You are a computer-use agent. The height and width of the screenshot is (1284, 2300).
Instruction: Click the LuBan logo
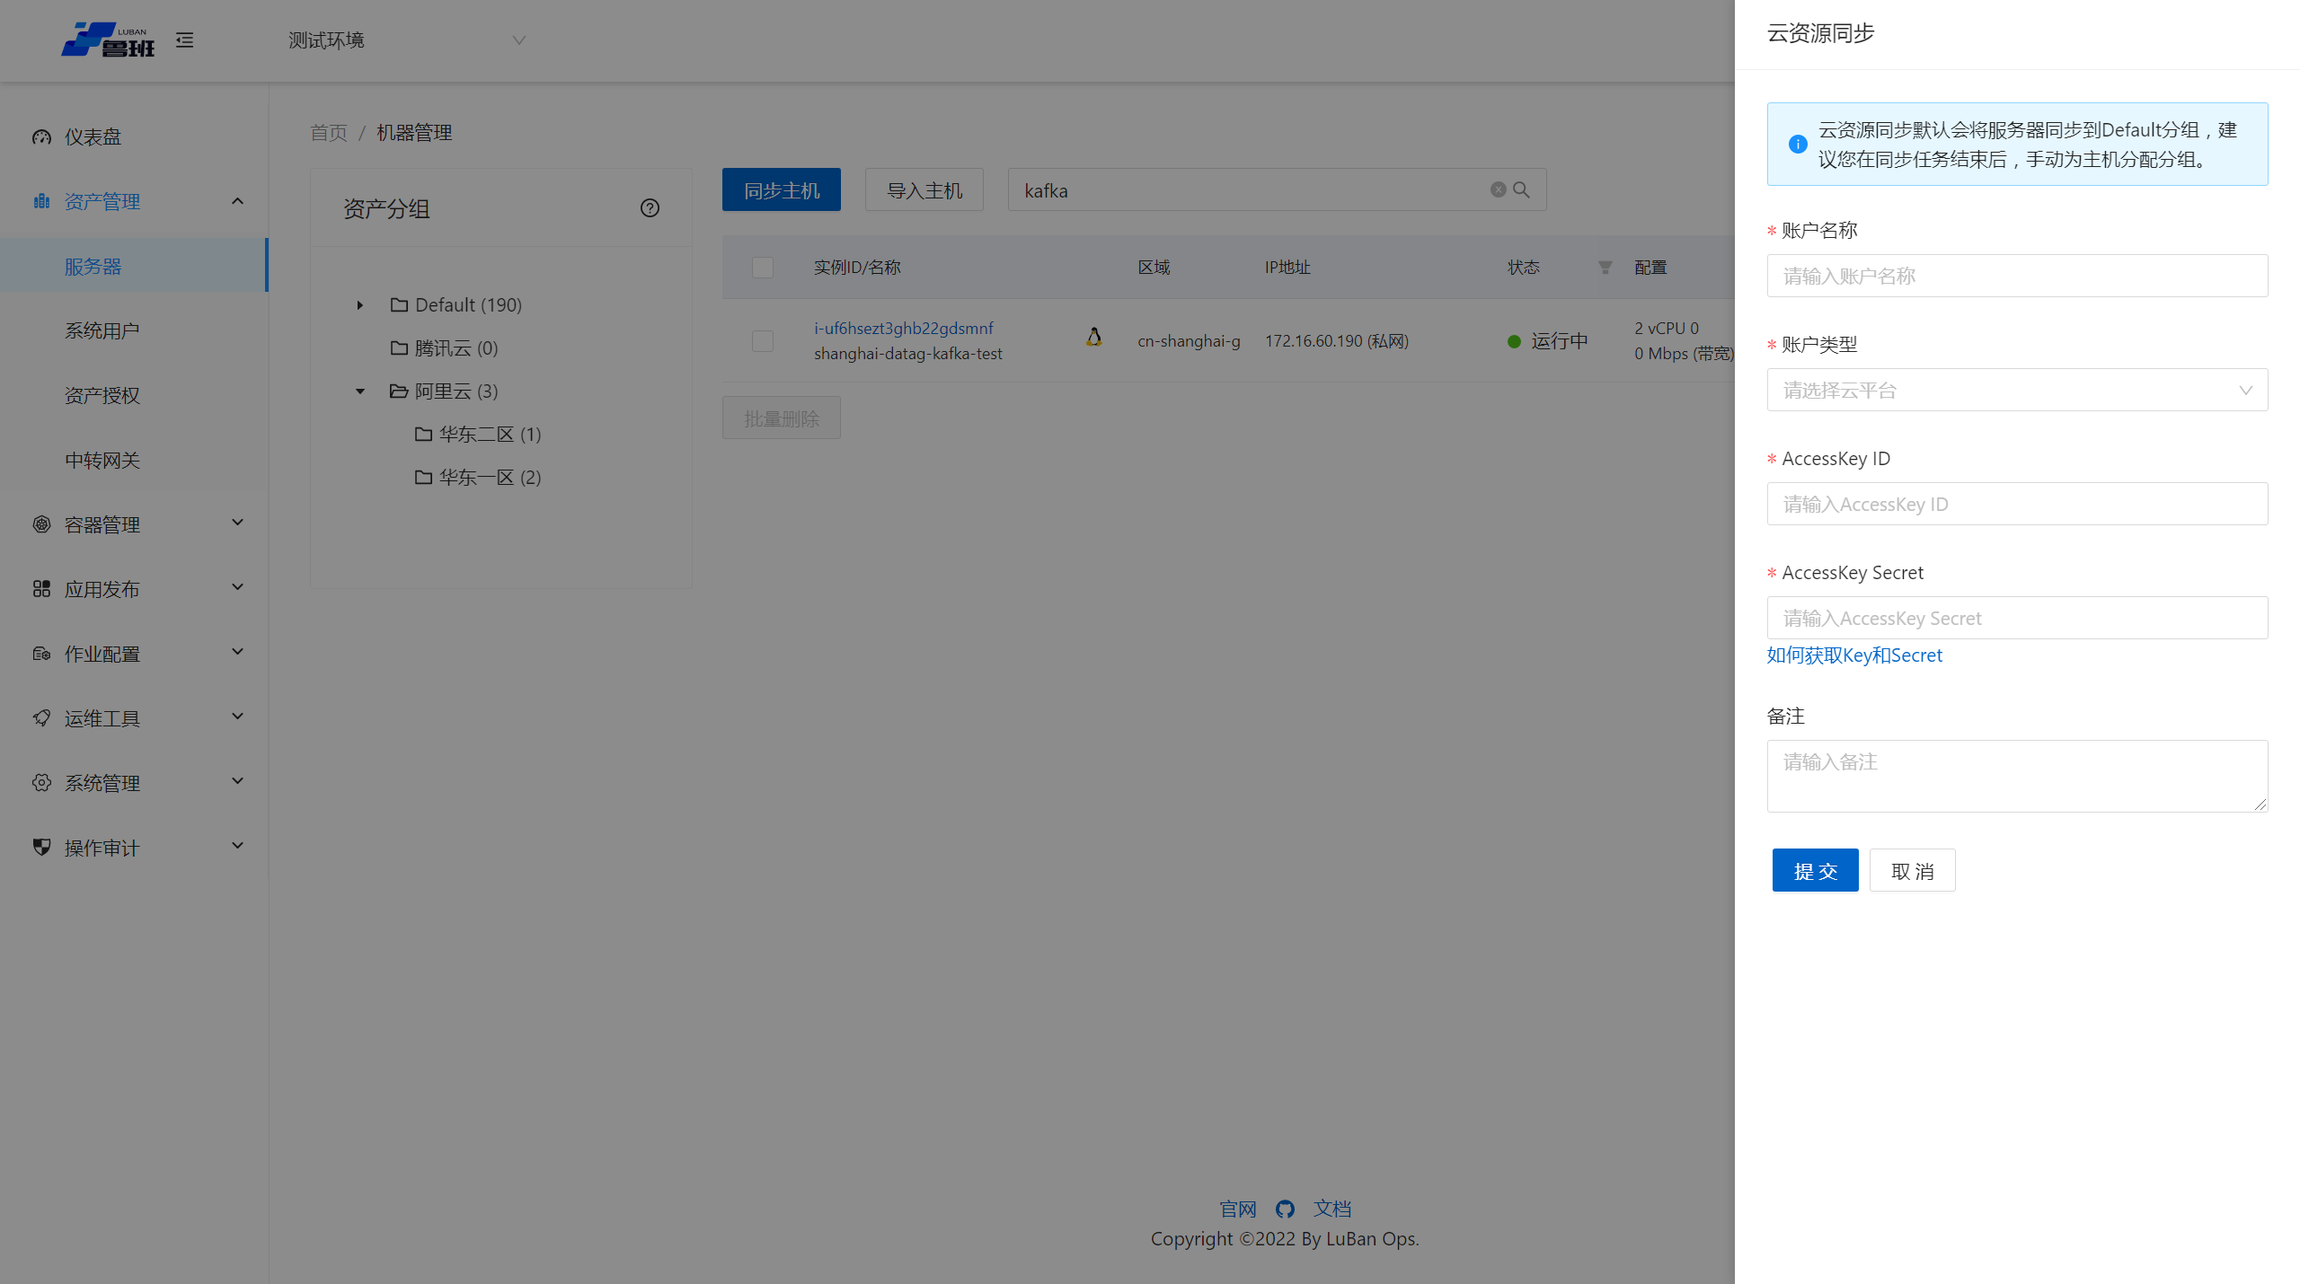click(x=108, y=40)
